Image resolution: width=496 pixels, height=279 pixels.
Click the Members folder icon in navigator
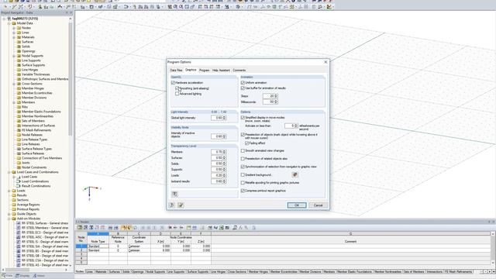pos(19,102)
